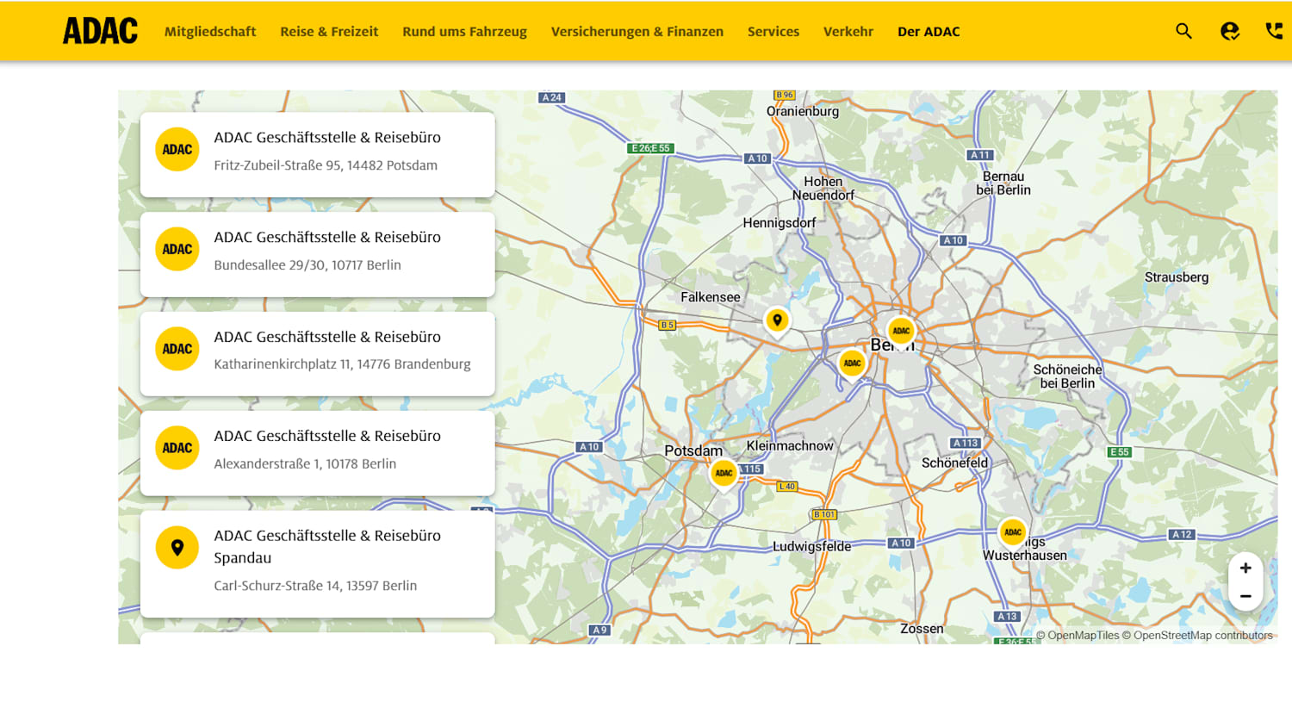The width and height of the screenshot is (1292, 727).
Task: Open the Verkehr menu
Action: point(848,32)
